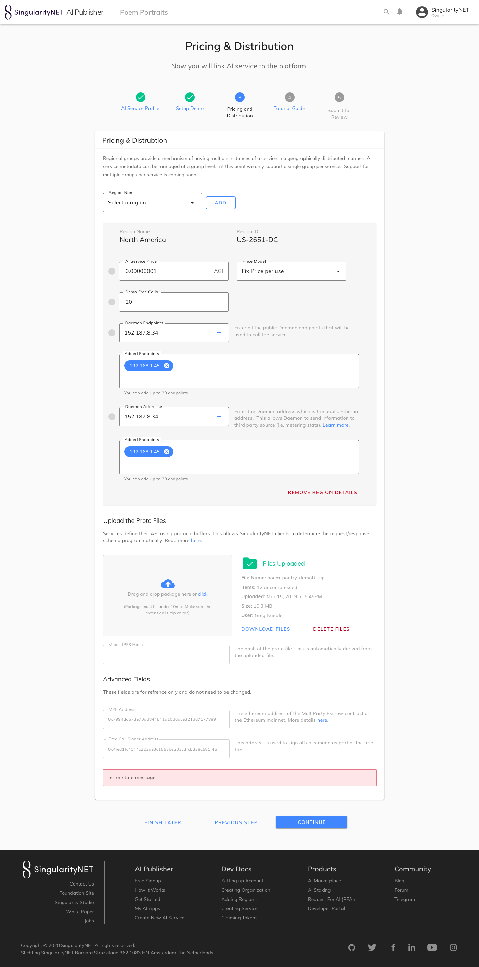
Task: Select step 3 Pricing and Distribution
Action: [240, 105]
